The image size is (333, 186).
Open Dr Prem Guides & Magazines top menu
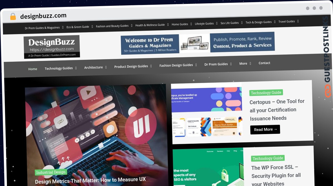[x=42, y=28]
